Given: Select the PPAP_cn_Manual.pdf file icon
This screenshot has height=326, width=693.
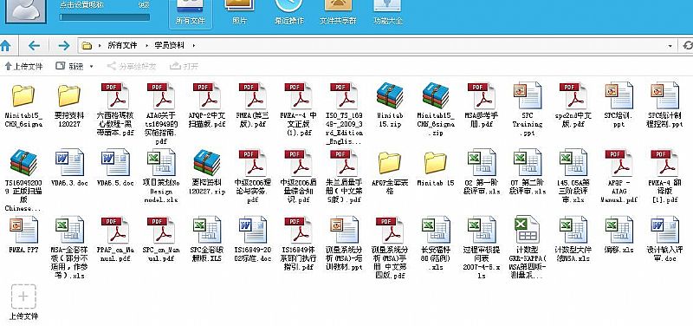Looking at the screenshot, I should click(115, 229).
